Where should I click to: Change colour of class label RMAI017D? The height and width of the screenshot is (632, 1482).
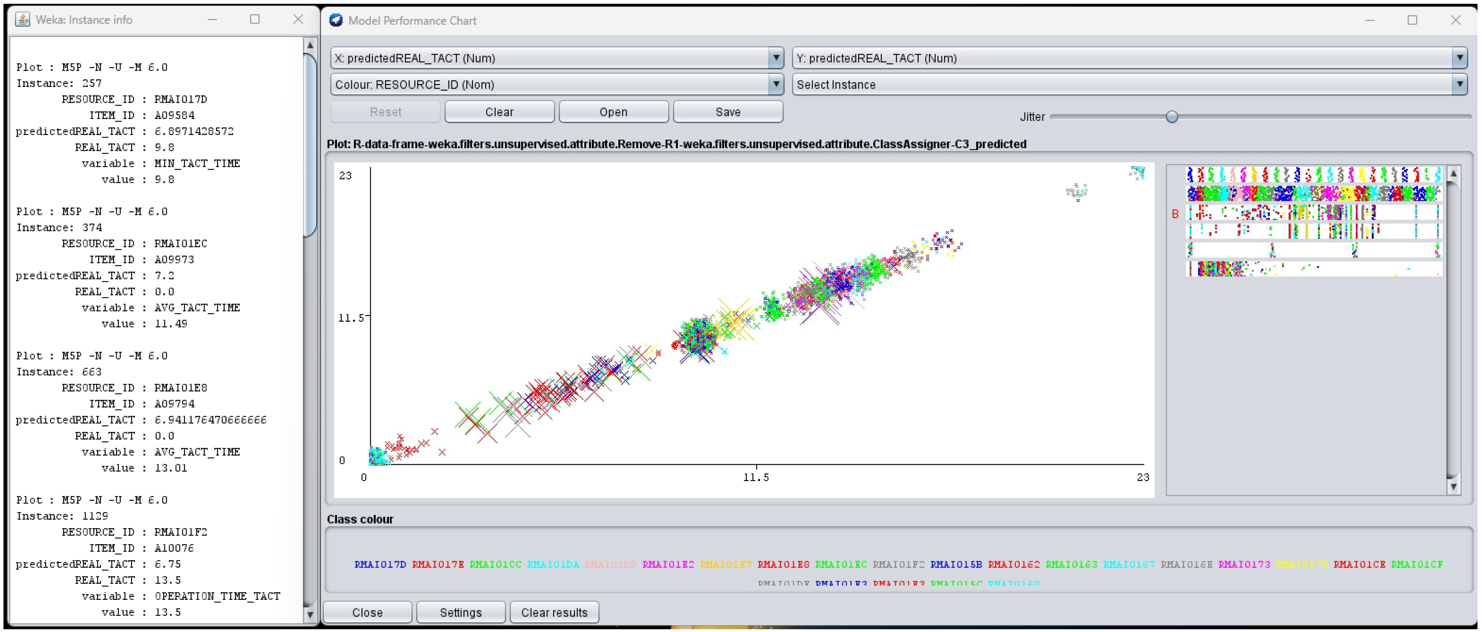pos(380,564)
